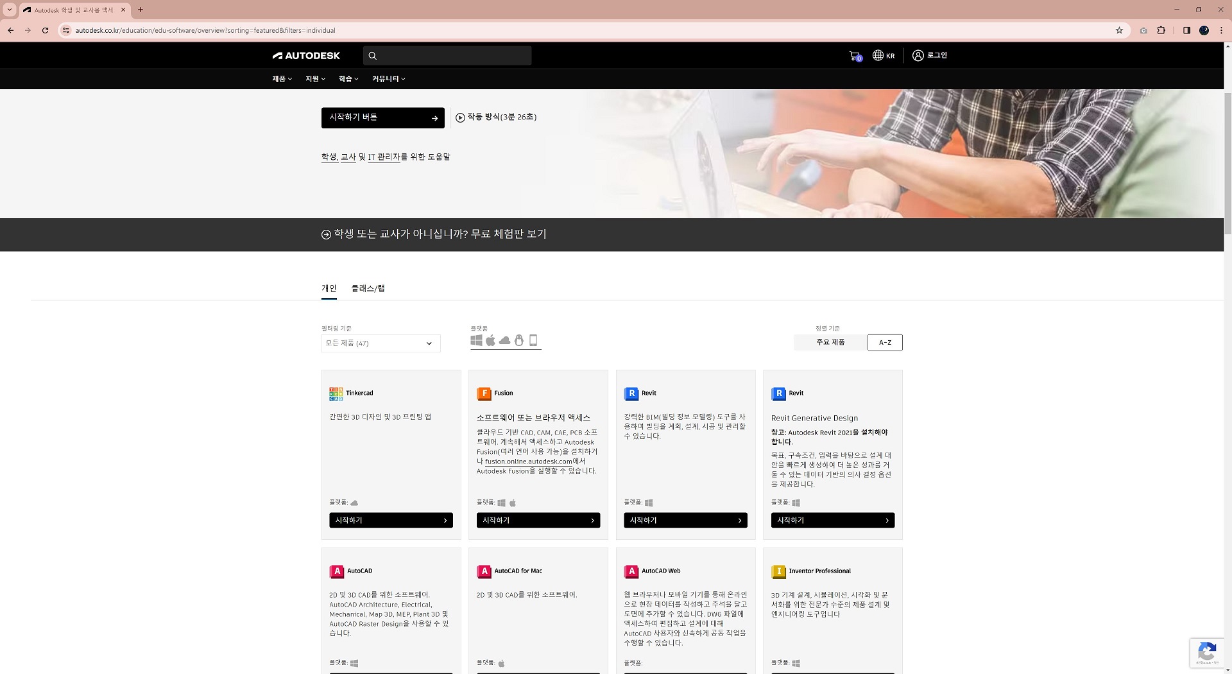Image resolution: width=1232 pixels, height=674 pixels.
Task: Filter by cloud platform icon
Action: [x=505, y=341]
